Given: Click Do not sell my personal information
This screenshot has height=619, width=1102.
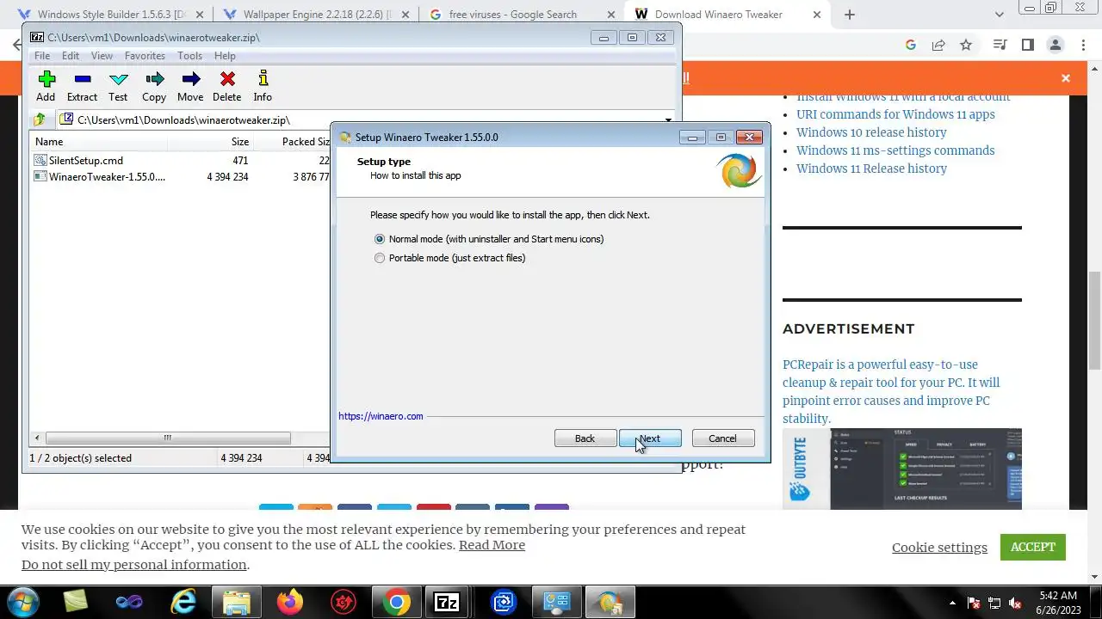Looking at the screenshot, I should [x=134, y=565].
